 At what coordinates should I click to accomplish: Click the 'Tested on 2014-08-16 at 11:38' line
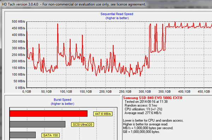coord(146,102)
